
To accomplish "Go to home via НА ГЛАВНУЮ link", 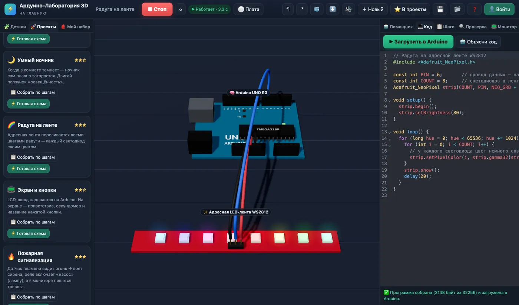I will click(33, 13).
